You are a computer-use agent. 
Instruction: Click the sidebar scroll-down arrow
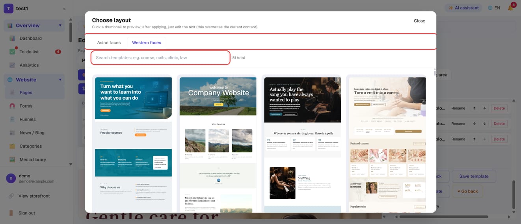click(71, 165)
